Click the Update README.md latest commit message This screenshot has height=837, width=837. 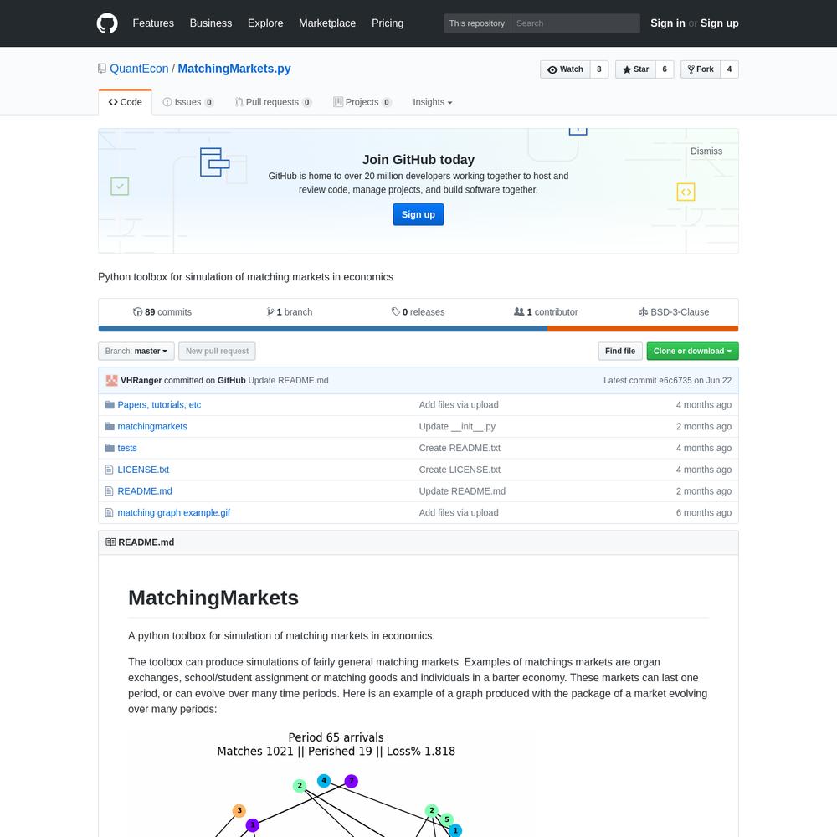point(288,380)
